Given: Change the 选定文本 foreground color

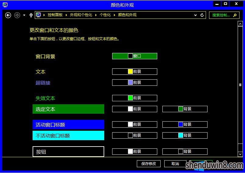Looking at the screenshot, I should (x=134, y=109).
